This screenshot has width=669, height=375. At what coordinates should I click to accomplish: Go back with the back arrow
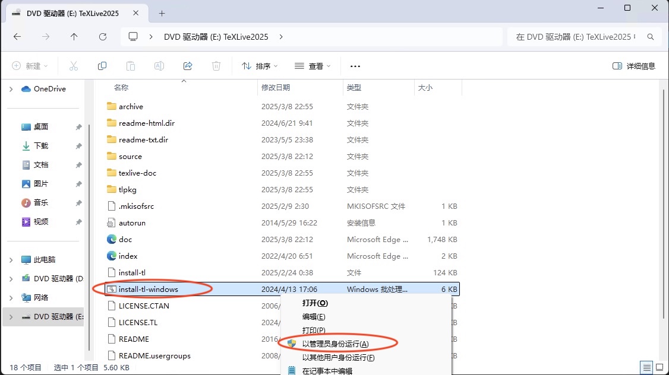[17, 37]
